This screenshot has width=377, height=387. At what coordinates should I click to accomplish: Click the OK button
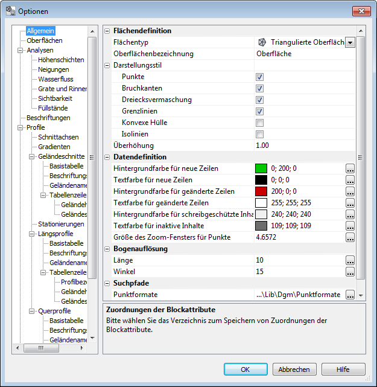246,369
